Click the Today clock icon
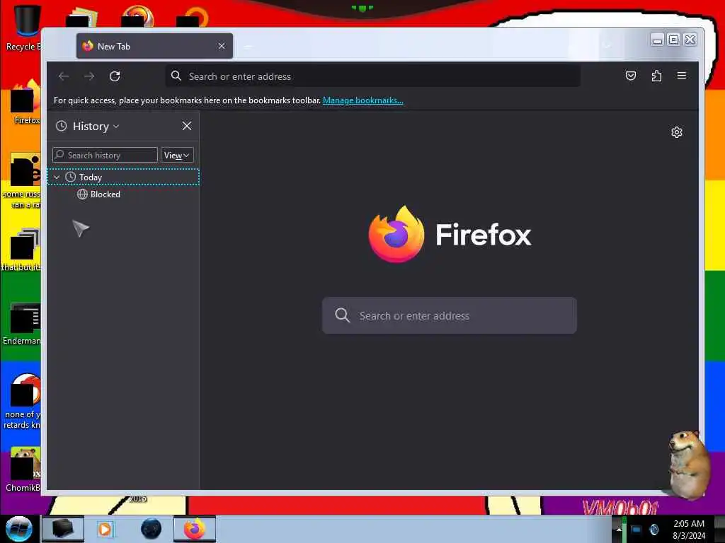This screenshot has height=543, width=725. coord(70,177)
